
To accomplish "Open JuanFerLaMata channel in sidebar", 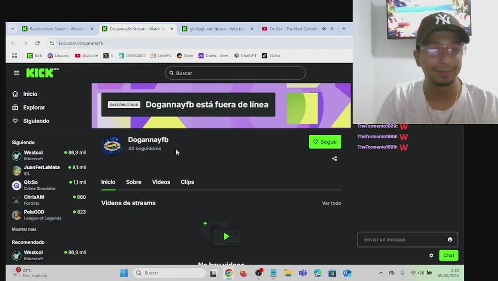I will click(x=49, y=170).
